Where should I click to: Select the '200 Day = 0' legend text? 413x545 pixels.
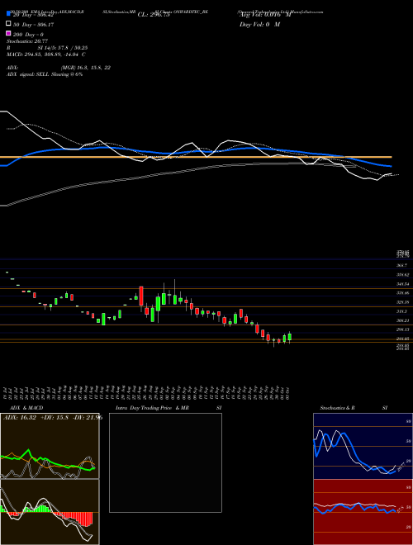pyautogui.click(x=28, y=35)
